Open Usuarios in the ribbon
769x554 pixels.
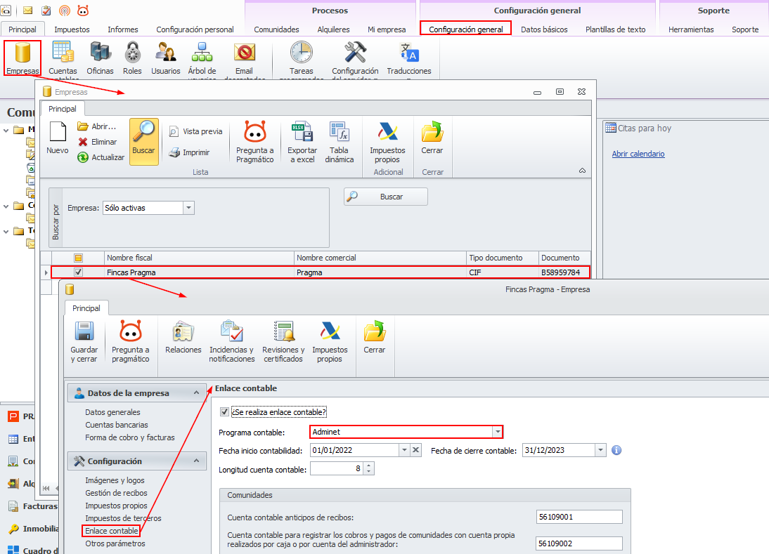click(166, 58)
